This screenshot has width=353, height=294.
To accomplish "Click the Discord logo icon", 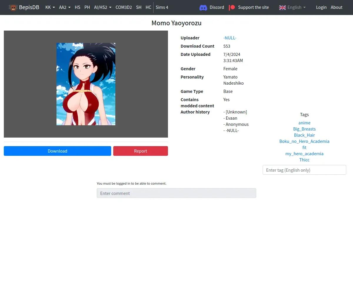I will click(x=203, y=7).
